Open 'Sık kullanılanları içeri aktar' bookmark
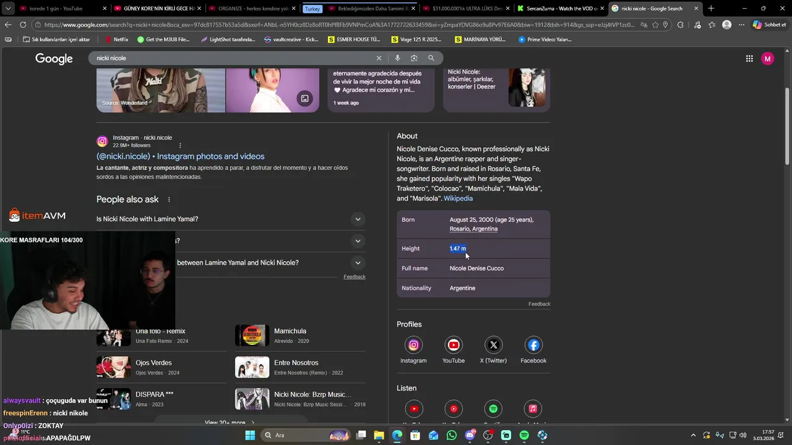The image size is (792, 445). [x=56, y=39]
